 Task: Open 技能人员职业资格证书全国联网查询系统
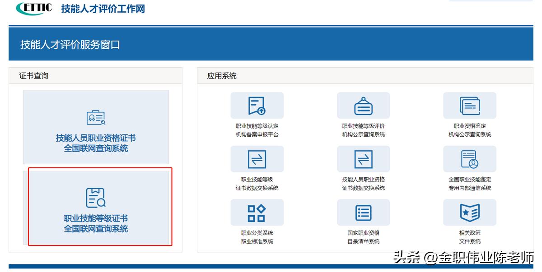coord(96,128)
